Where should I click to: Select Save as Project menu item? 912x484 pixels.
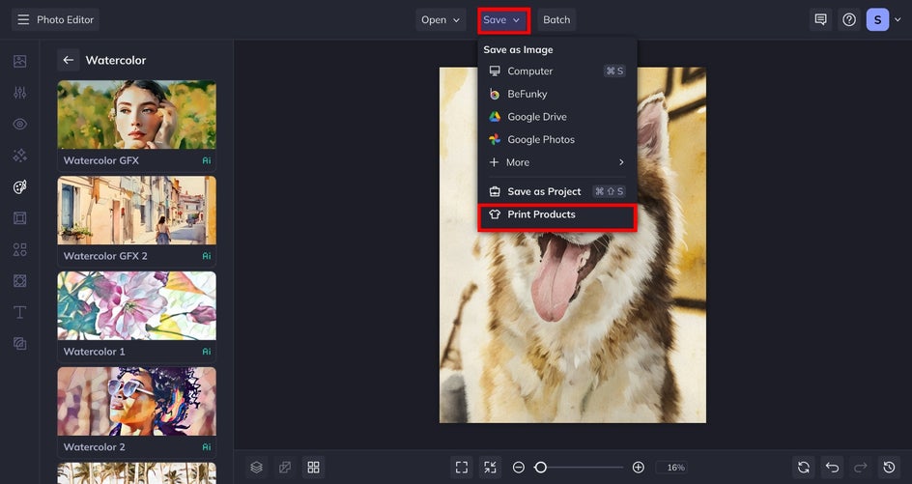tap(557, 191)
